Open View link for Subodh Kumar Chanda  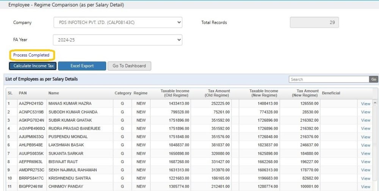click(365, 112)
